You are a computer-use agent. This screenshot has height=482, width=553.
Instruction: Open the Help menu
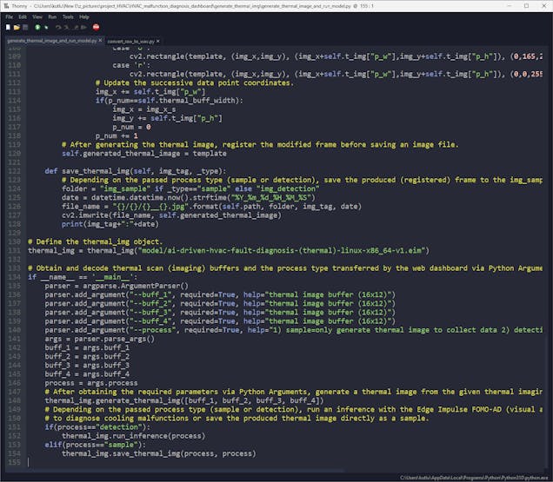(83, 17)
